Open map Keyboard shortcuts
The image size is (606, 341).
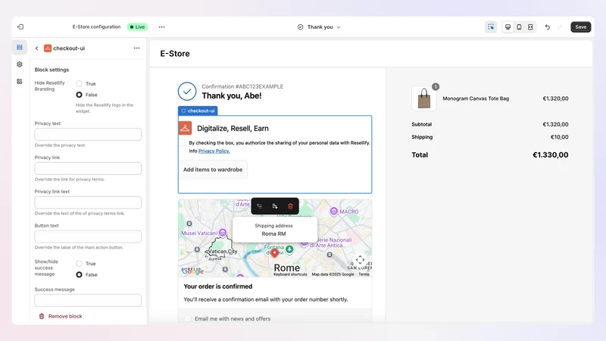290,274
